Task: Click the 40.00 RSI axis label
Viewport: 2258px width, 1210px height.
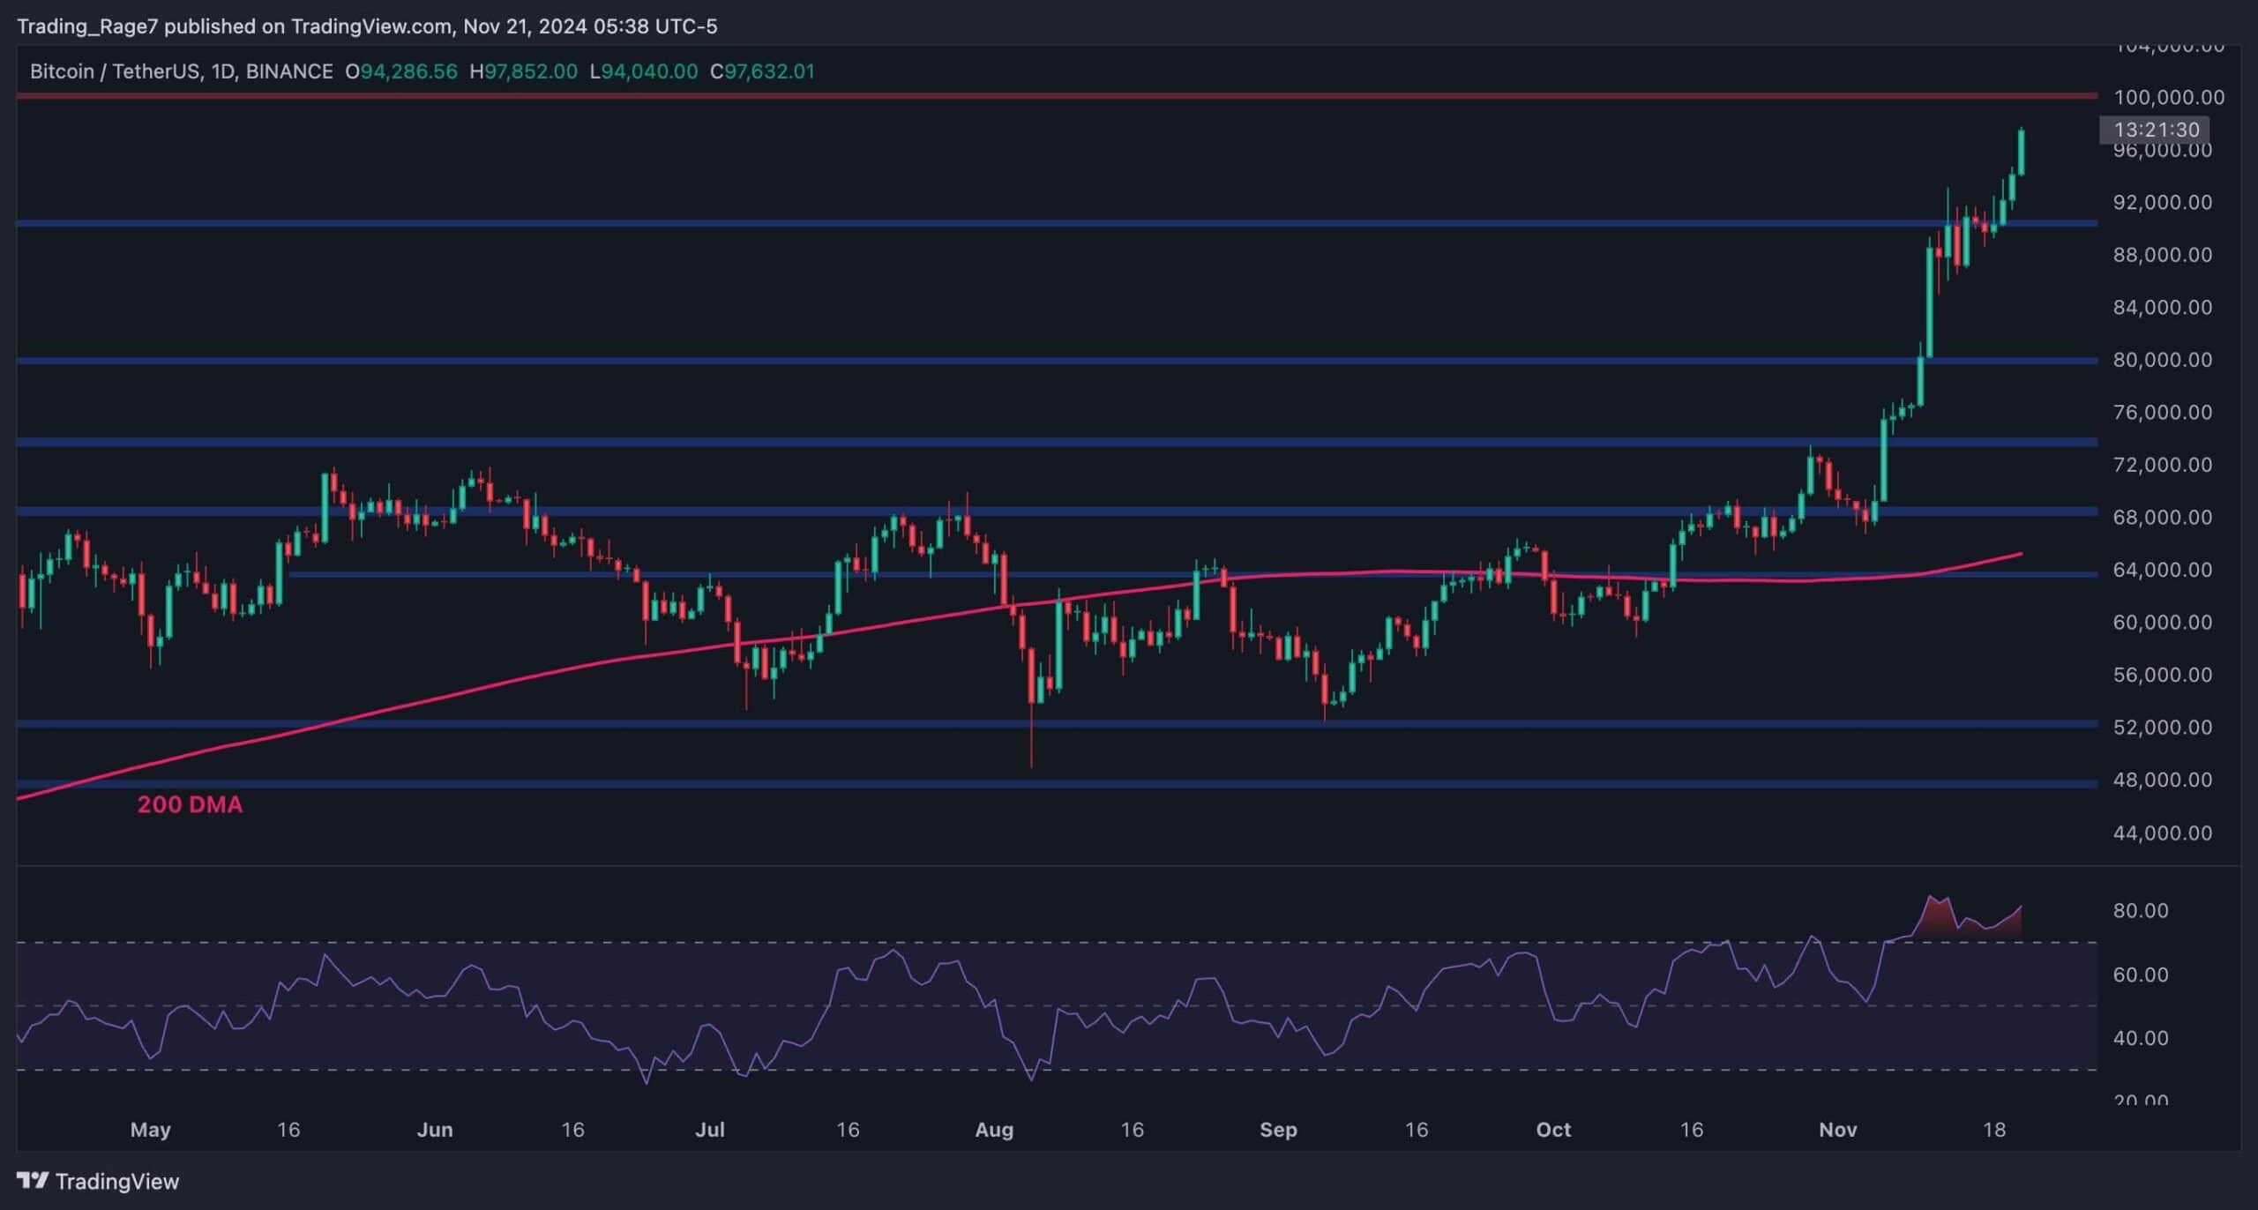Action: (2140, 1038)
